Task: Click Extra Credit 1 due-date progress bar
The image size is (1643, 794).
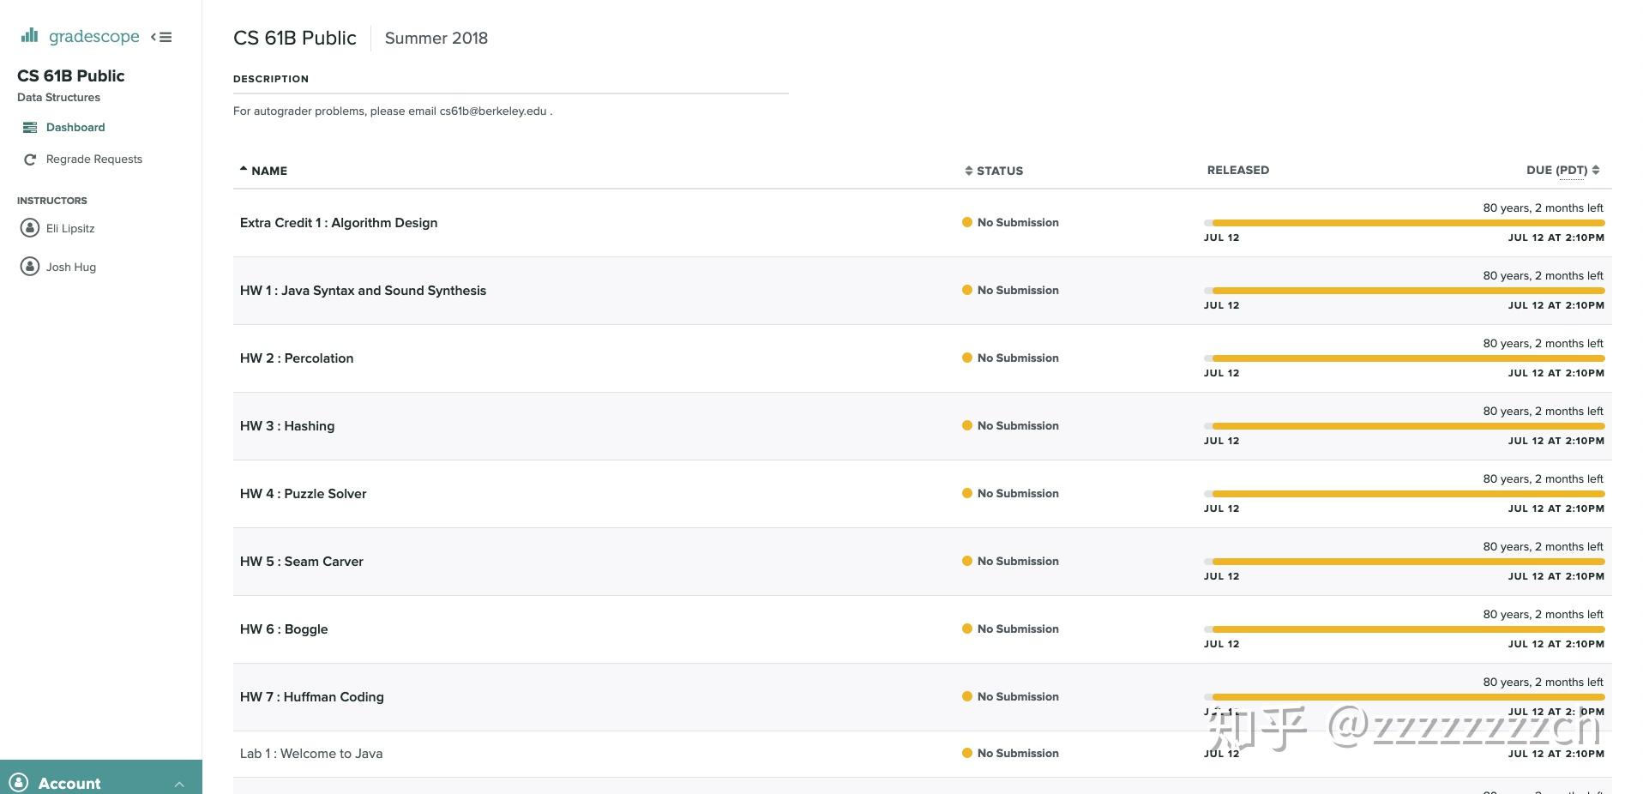Action: coord(1406,223)
